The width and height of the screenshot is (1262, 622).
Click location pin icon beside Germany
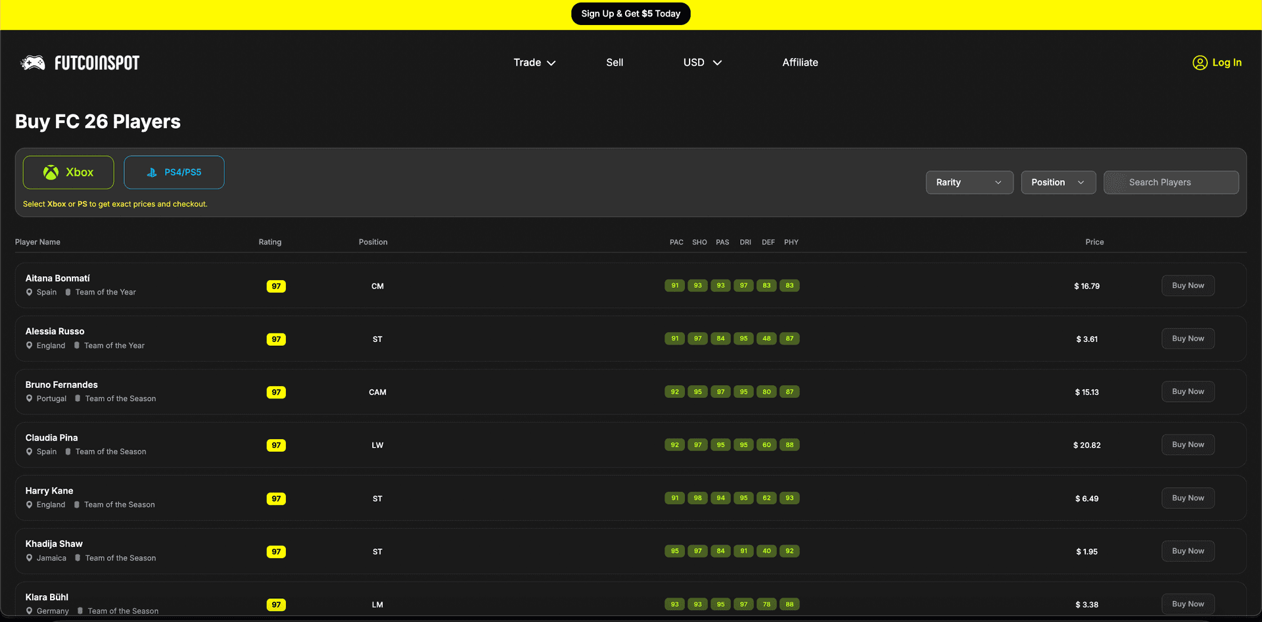29,611
